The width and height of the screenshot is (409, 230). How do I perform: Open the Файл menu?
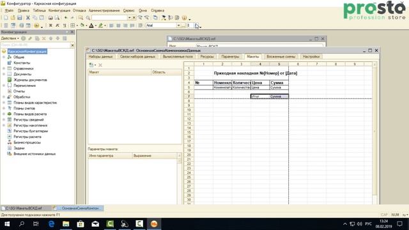[9, 10]
